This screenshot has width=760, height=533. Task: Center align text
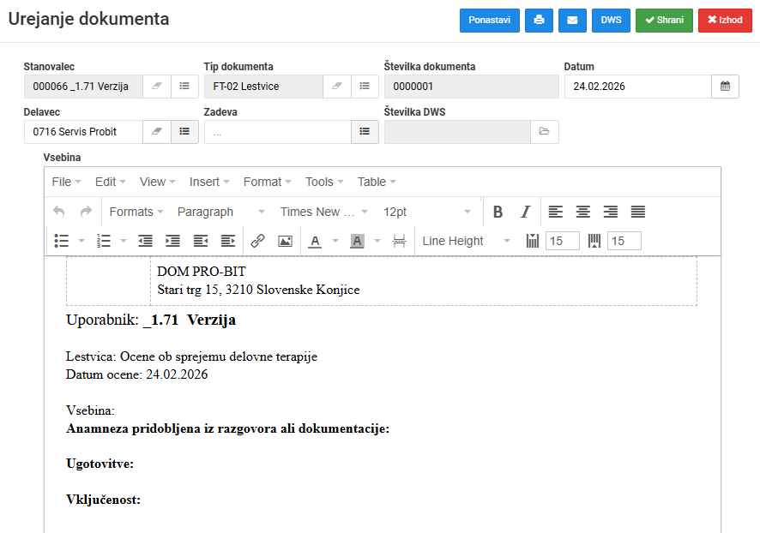tap(583, 212)
